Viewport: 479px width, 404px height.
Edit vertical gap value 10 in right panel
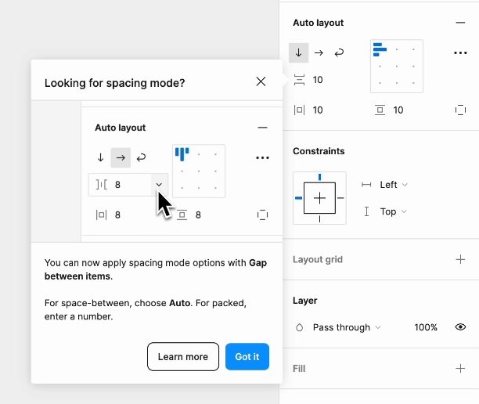tap(318, 80)
